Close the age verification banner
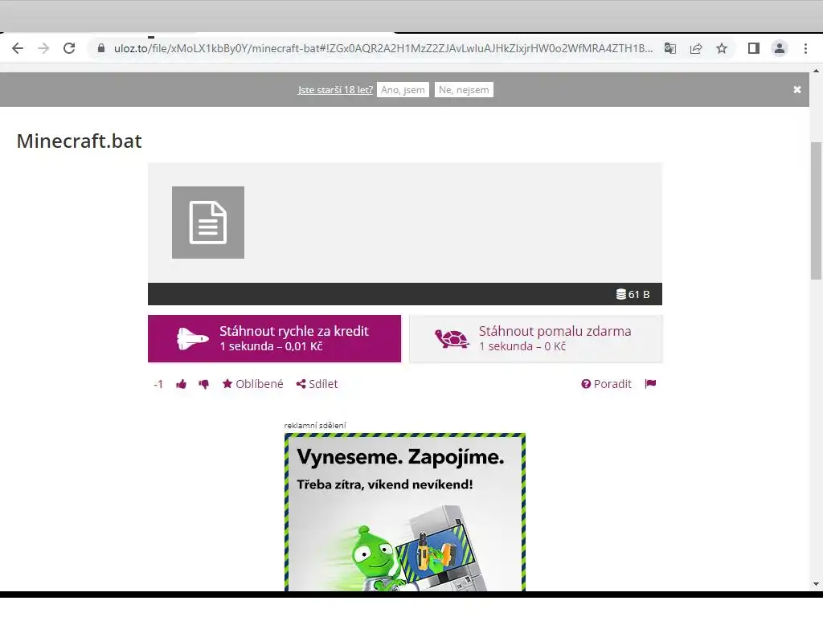 click(796, 90)
